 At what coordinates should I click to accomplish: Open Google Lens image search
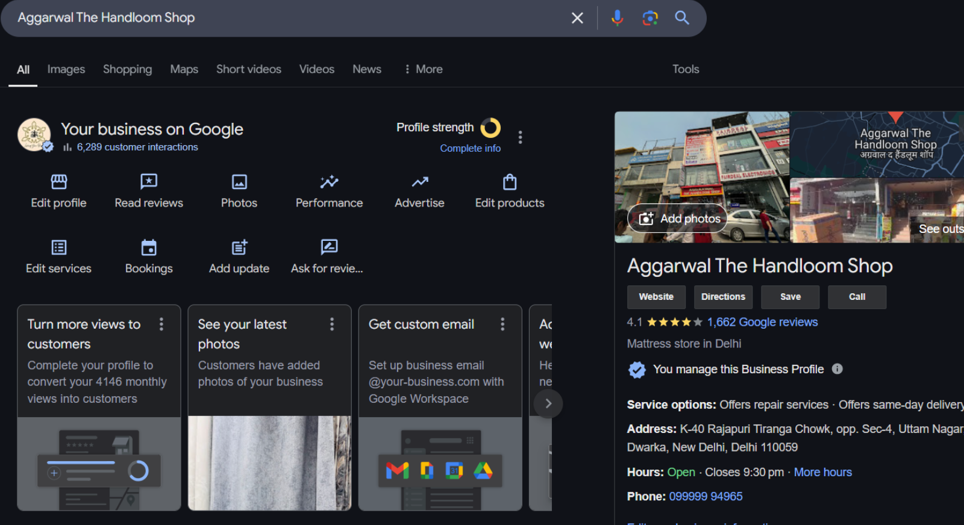(x=649, y=18)
